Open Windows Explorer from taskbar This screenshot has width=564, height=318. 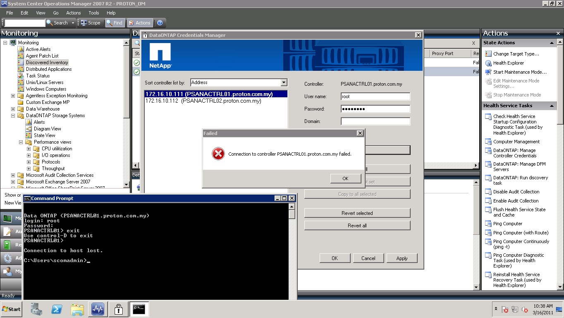pyautogui.click(x=77, y=309)
